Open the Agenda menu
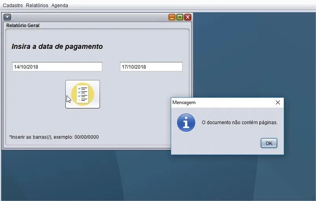 click(60, 6)
